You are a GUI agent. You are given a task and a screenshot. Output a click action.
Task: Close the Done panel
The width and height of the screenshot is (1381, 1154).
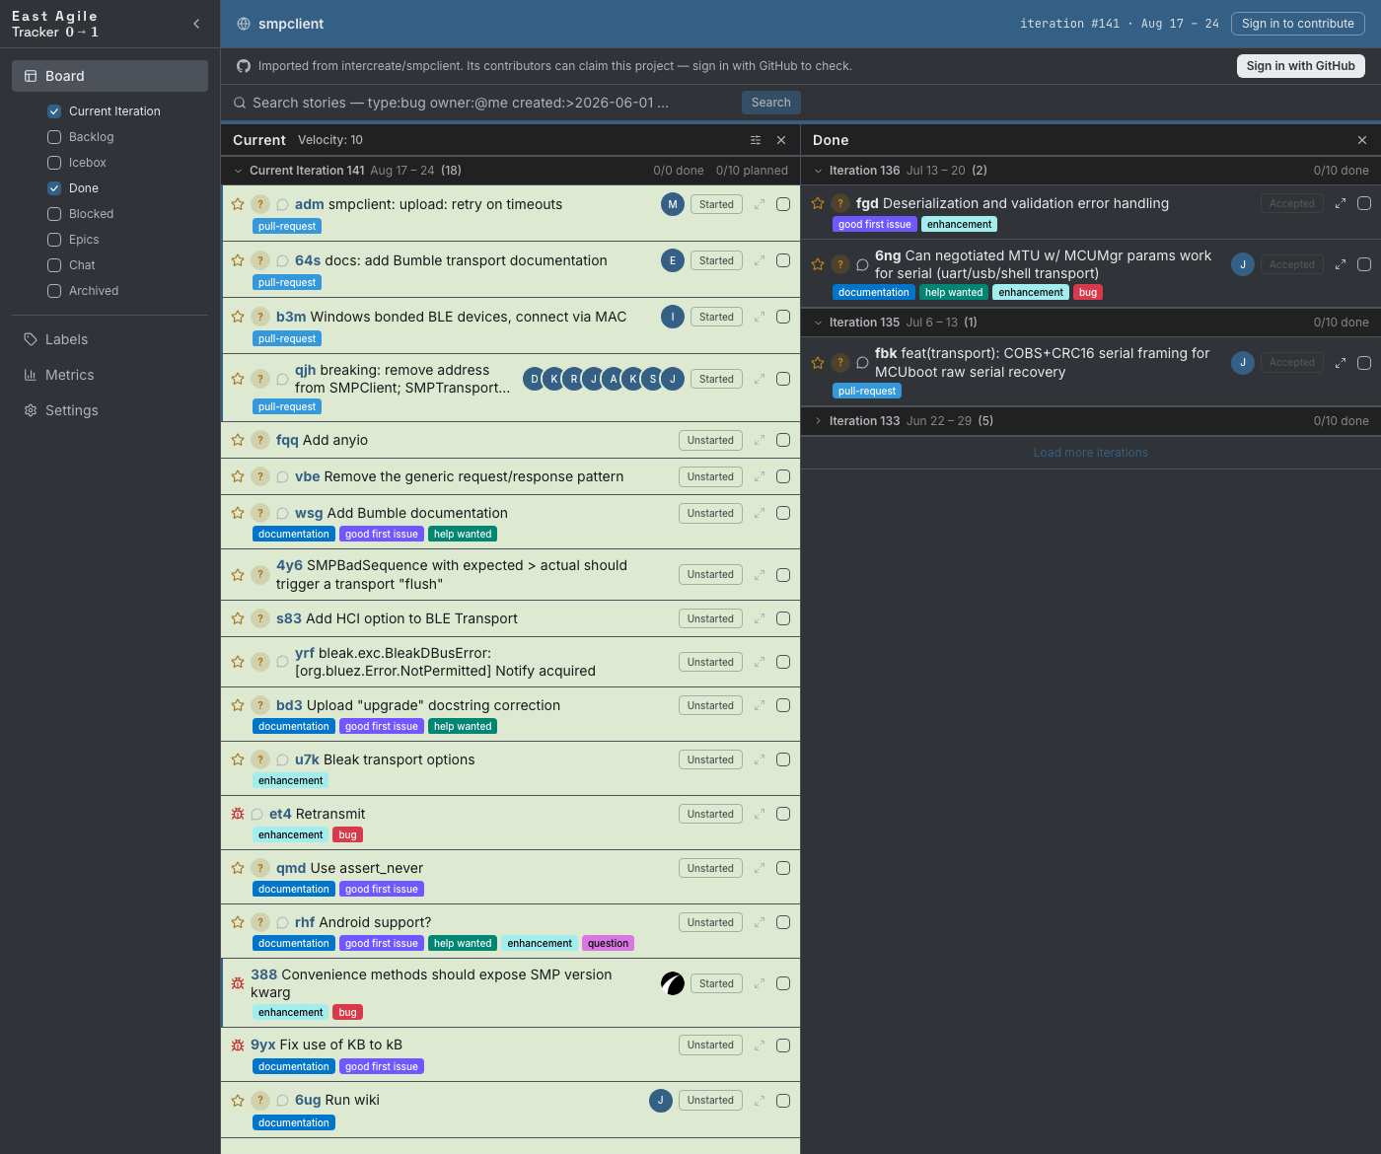1362,140
